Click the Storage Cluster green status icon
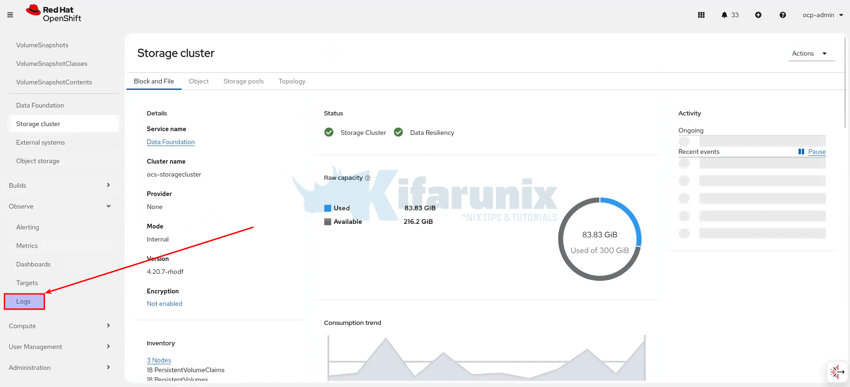Screen dimensions: 850x387 point(329,132)
